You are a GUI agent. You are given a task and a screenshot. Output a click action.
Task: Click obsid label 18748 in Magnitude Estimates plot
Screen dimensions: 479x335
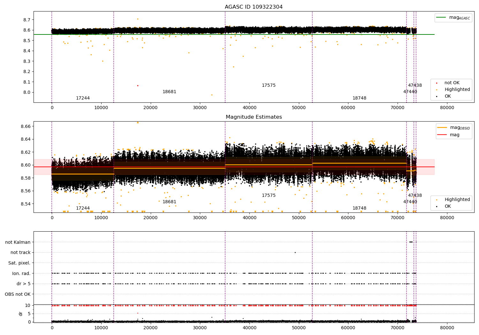coord(359,208)
